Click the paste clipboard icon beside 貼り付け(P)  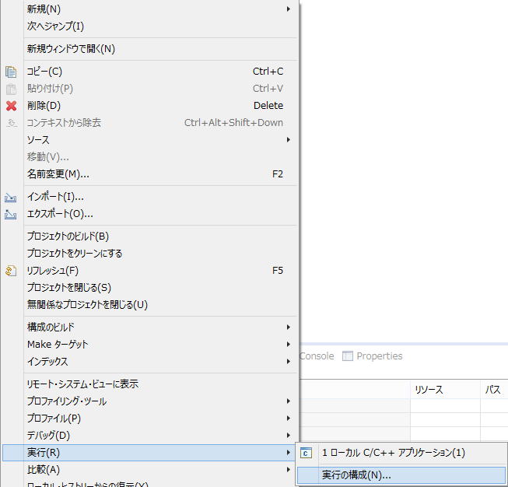(x=11, y=89)
